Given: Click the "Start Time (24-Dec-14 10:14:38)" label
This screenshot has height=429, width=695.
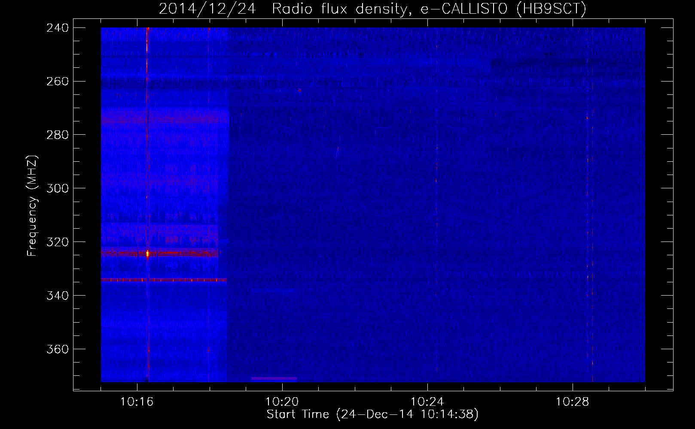Looking at the screenshot, I should coord(372,414).
